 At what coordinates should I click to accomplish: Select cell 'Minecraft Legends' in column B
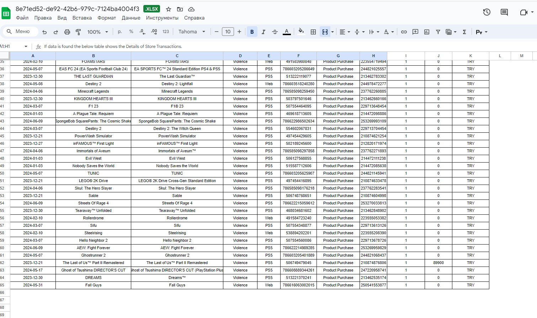pos(93,91)
